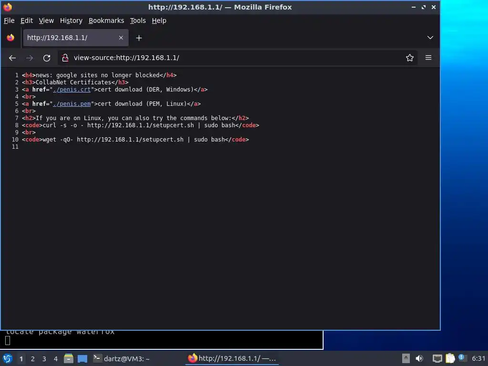Go back one page

[12, 58]
